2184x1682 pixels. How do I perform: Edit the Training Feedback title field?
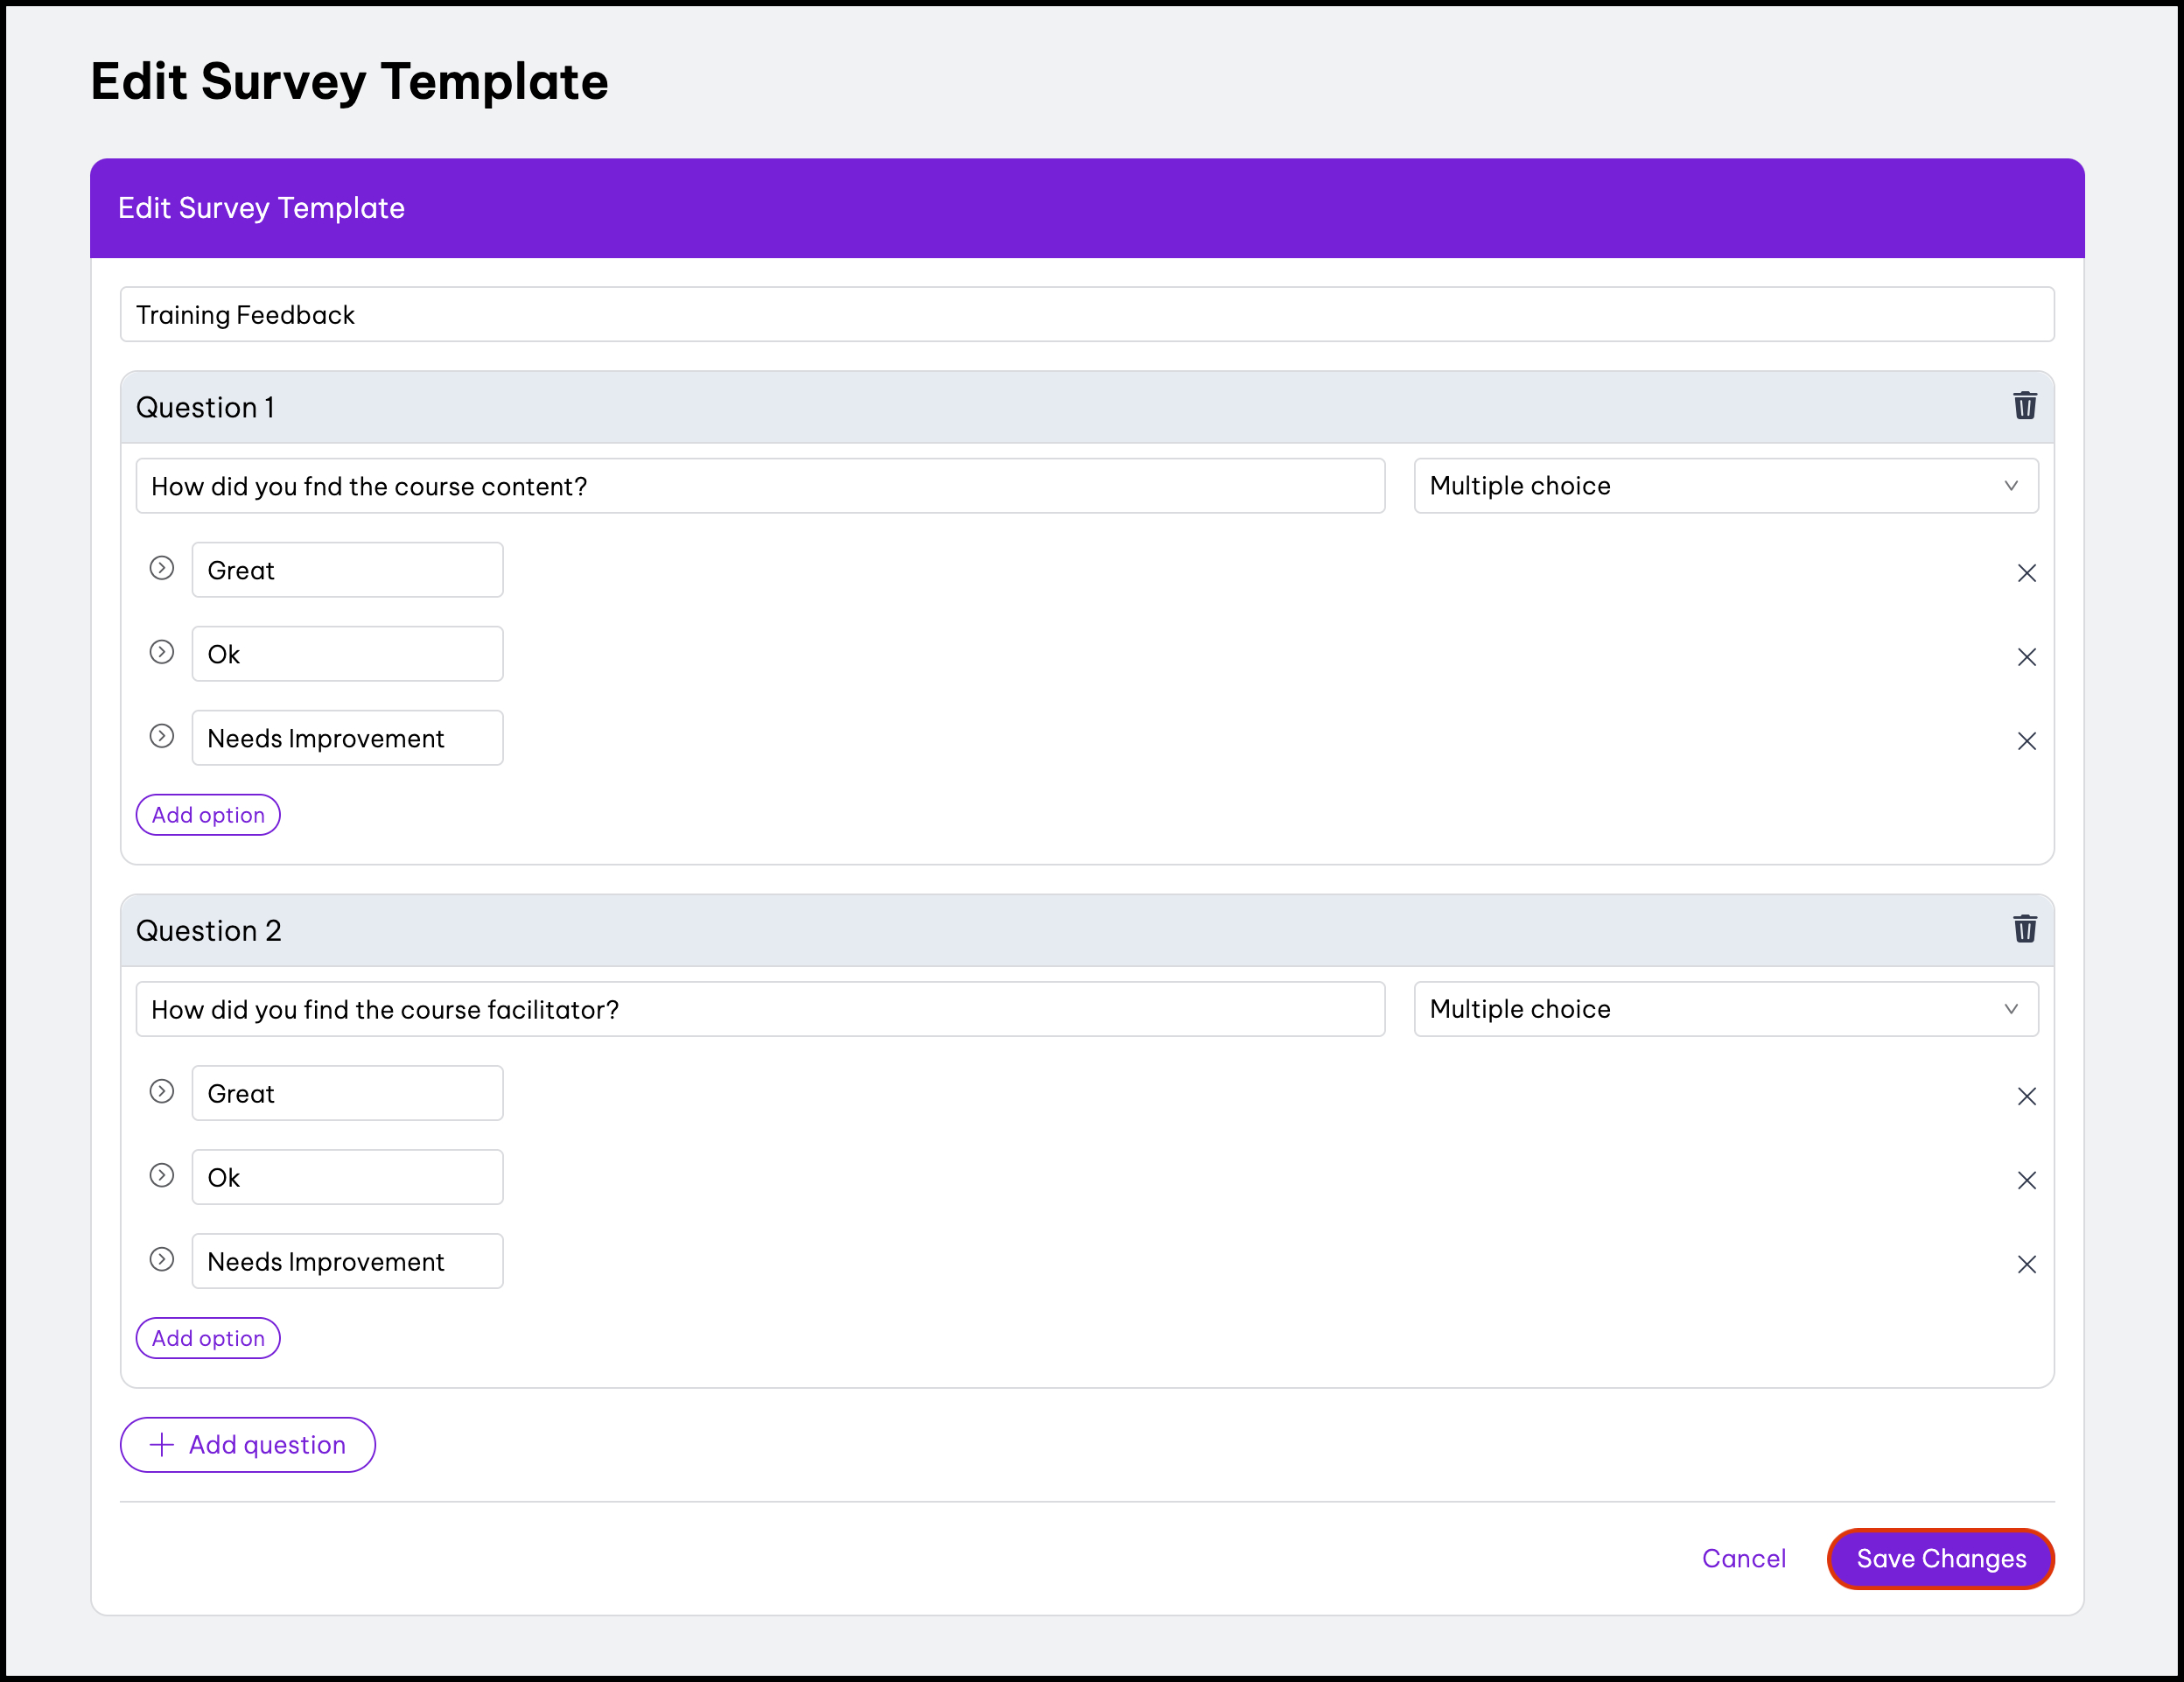click(1086, 315)
